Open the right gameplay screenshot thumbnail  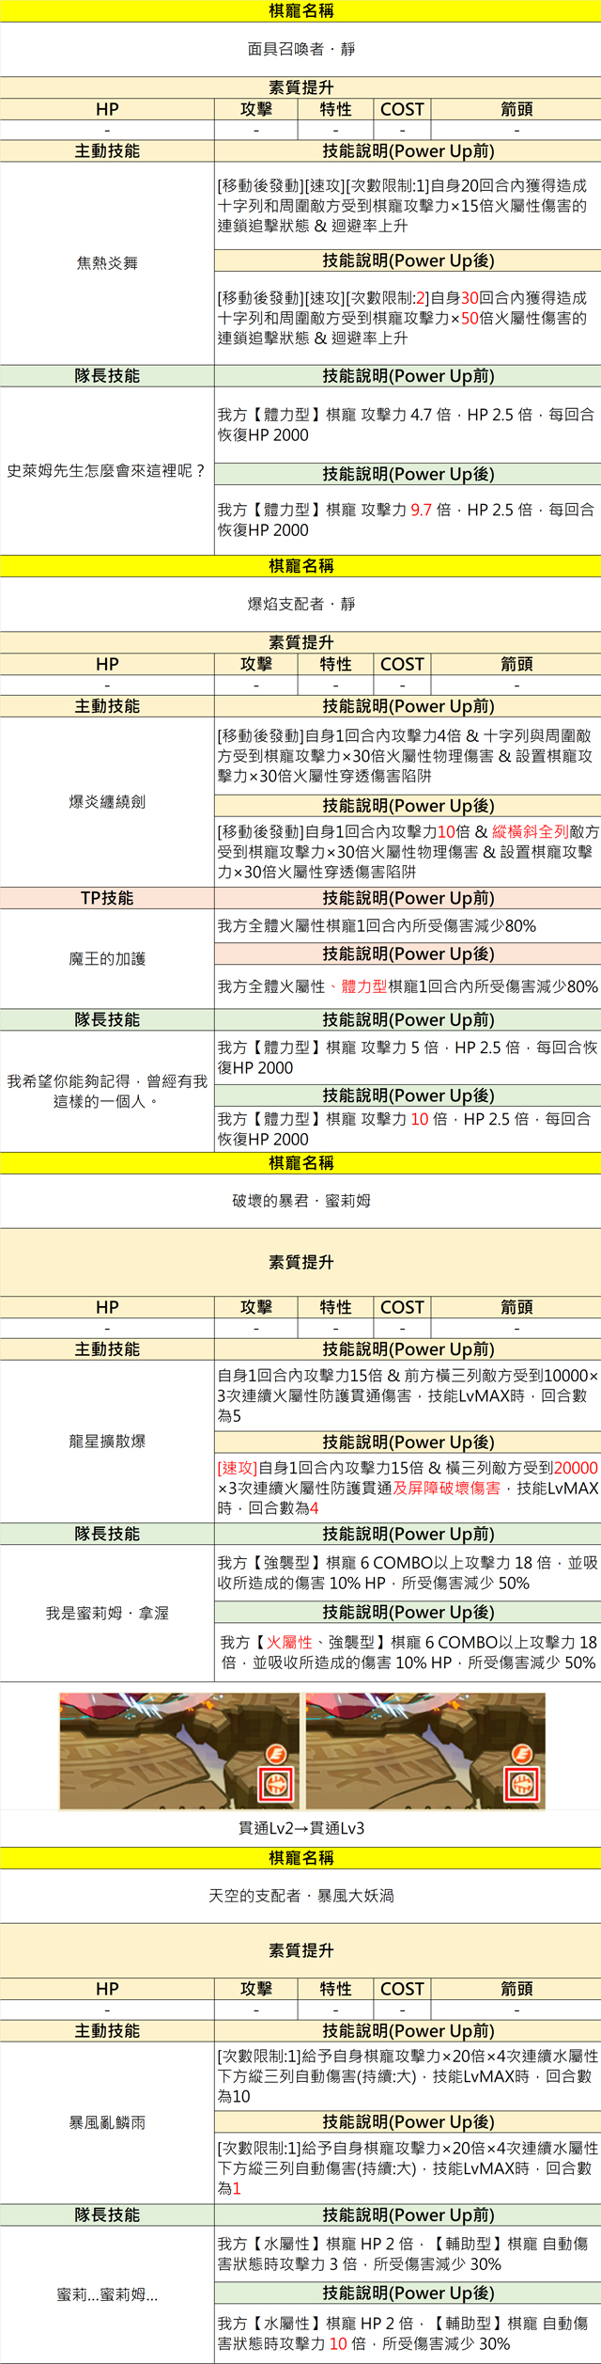point(424,1751)
